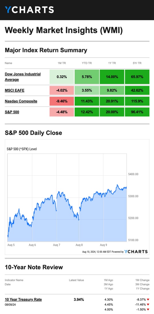Click Nasdaq -9.46% red cell
Viewport: 154px width, 314px height.
point(62,101)
